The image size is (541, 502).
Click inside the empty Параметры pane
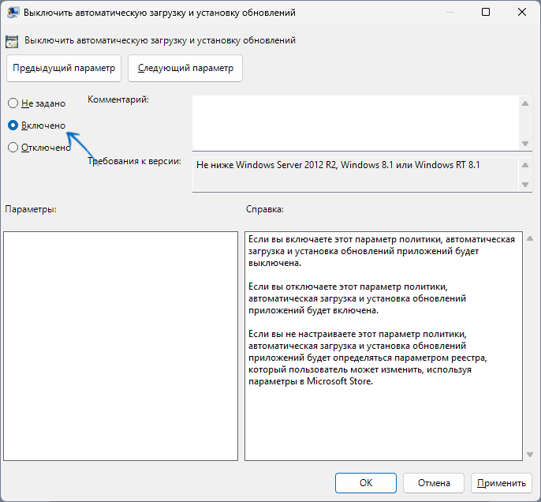pos(120,345)
